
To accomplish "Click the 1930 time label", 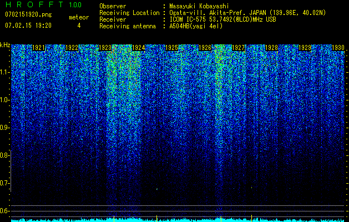I will pyautogui.click(x=338, y=48).
